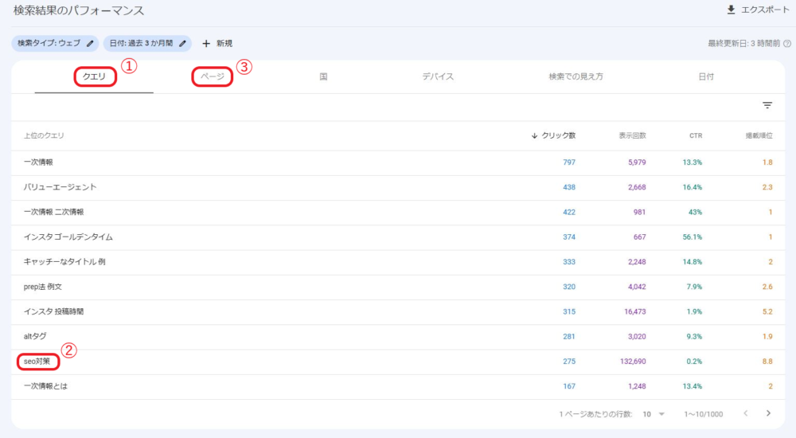Click the seo対策 query row
Screen dimensions: 796x438
37,361
